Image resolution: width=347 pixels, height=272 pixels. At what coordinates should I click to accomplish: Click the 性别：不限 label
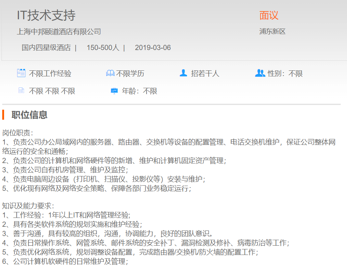pyautogui.click(x=285, y=74)
